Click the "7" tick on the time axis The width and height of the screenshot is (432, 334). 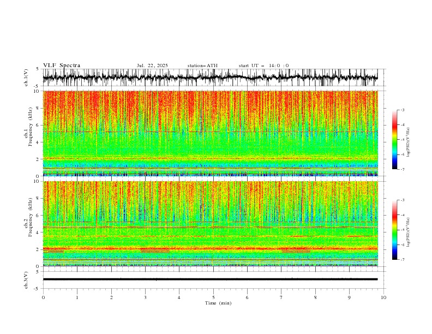tap(281, 297)
